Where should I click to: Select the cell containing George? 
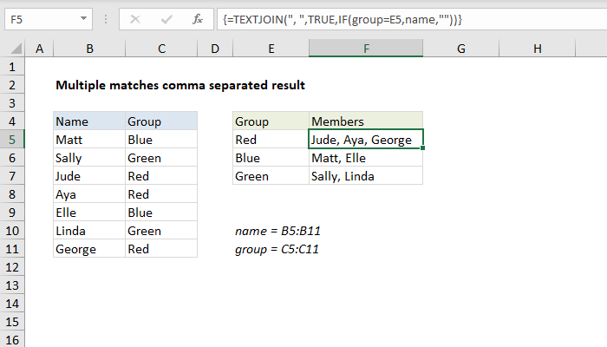point(88,249)
